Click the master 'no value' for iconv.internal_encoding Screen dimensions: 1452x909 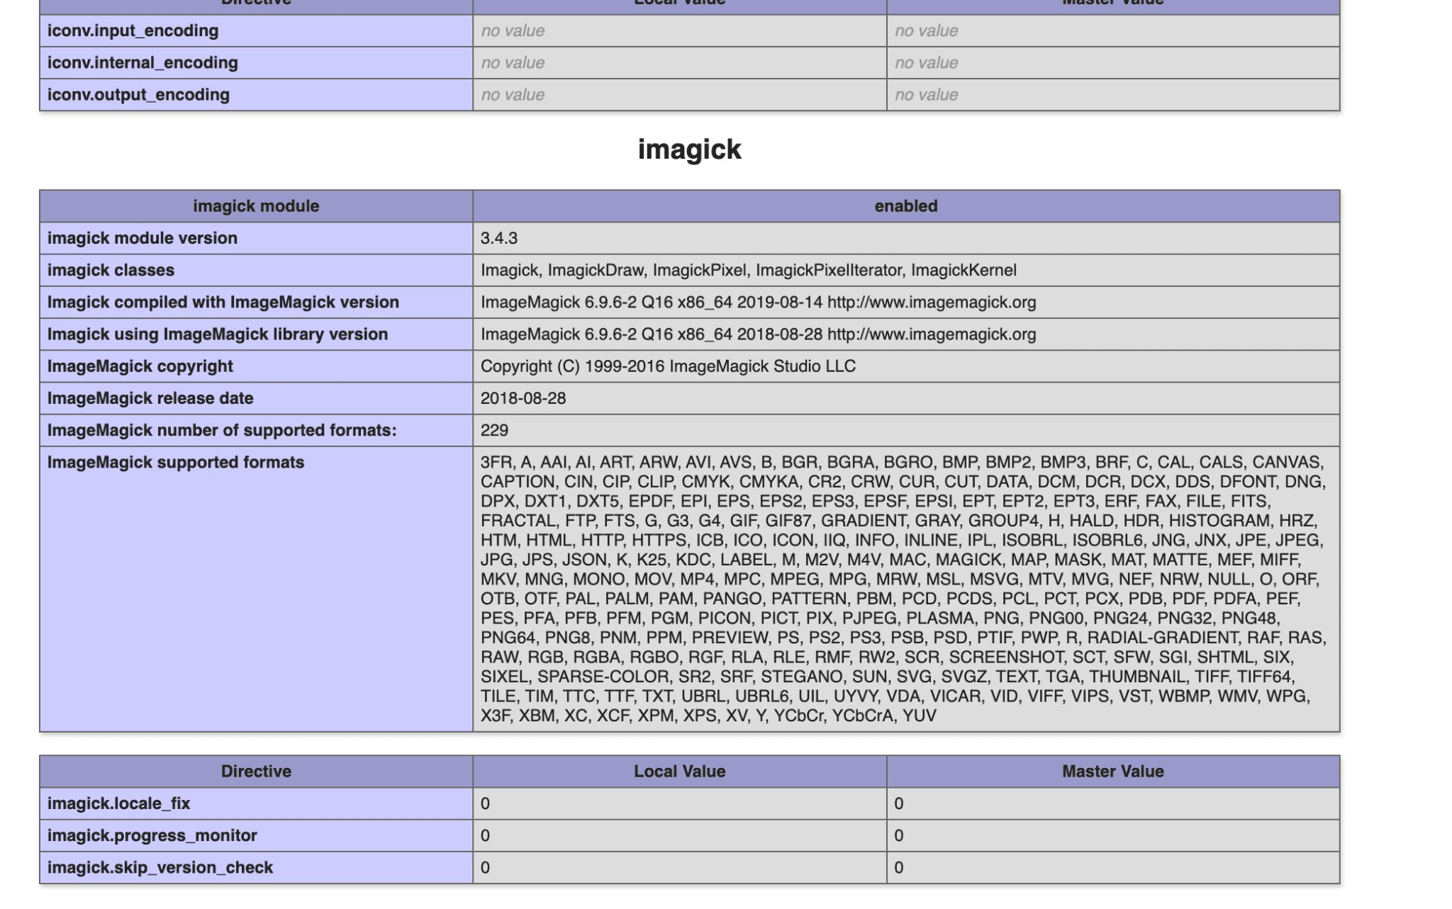pyautogui.click(x=926, y=62)
